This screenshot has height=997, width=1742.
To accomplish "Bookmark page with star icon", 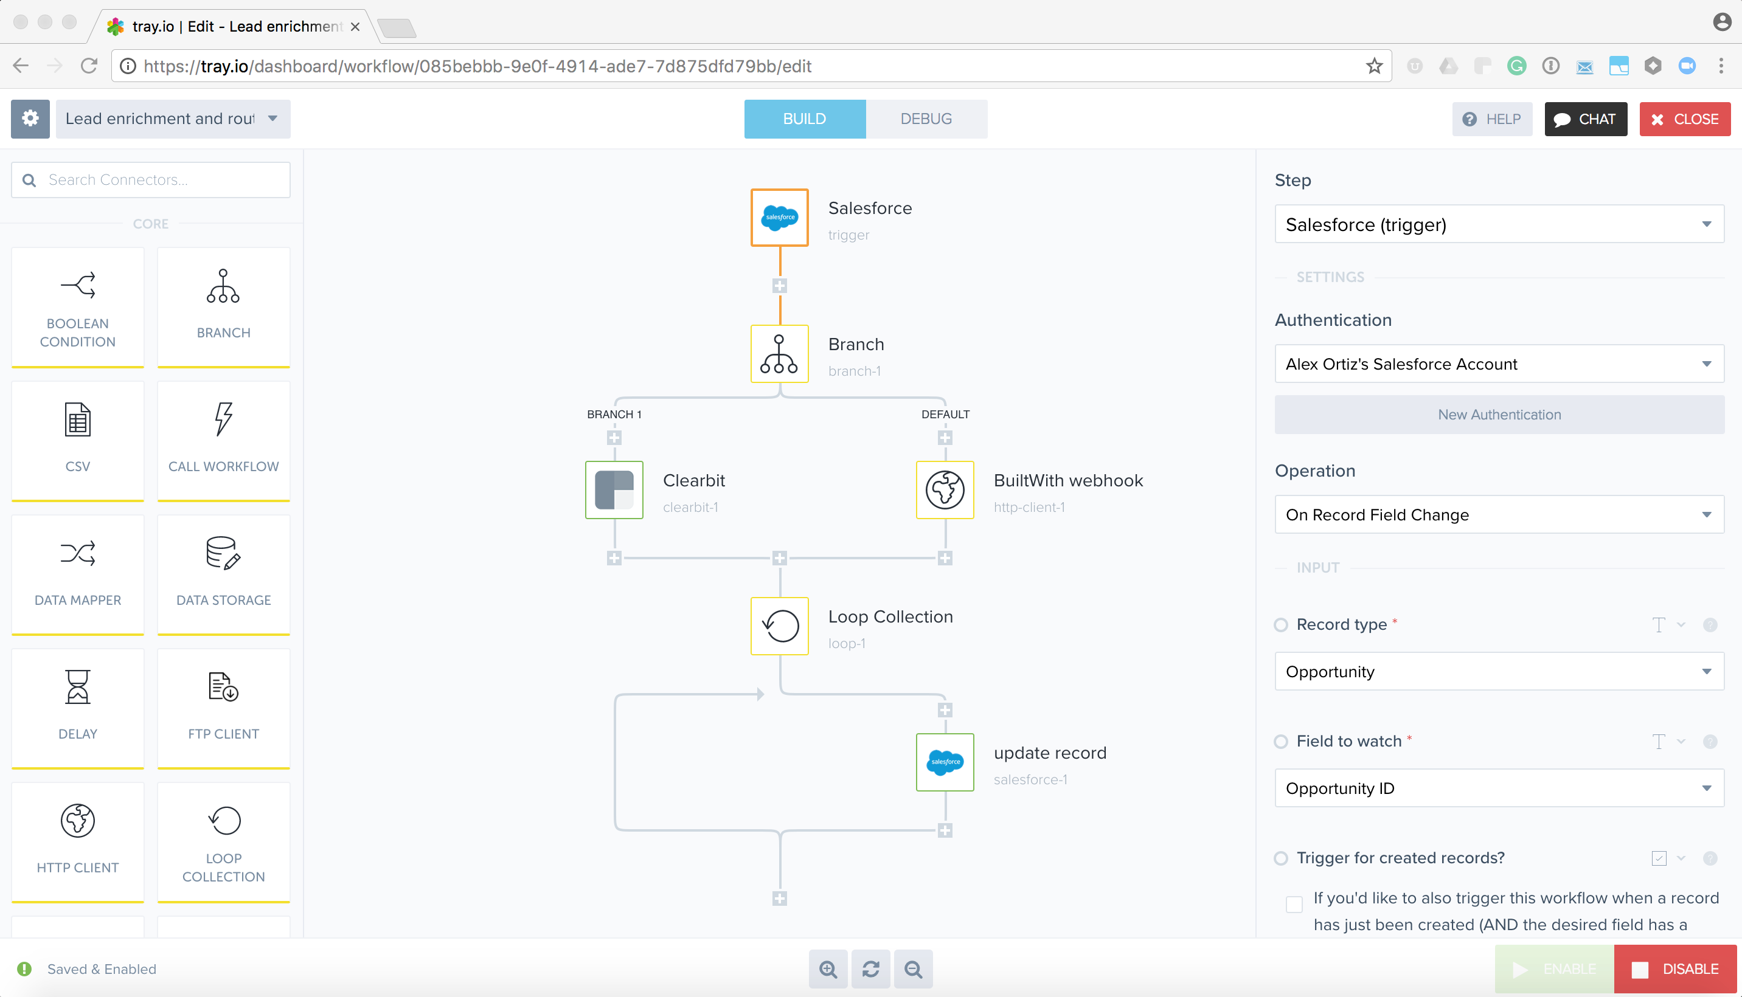I will (x=1374, y=66).
